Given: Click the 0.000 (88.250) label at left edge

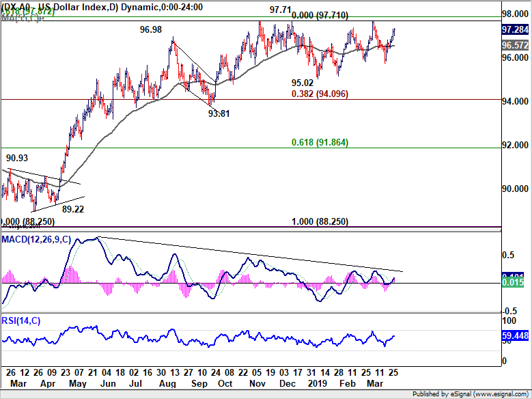Looking at the screenshot, I should coord(27,222).
